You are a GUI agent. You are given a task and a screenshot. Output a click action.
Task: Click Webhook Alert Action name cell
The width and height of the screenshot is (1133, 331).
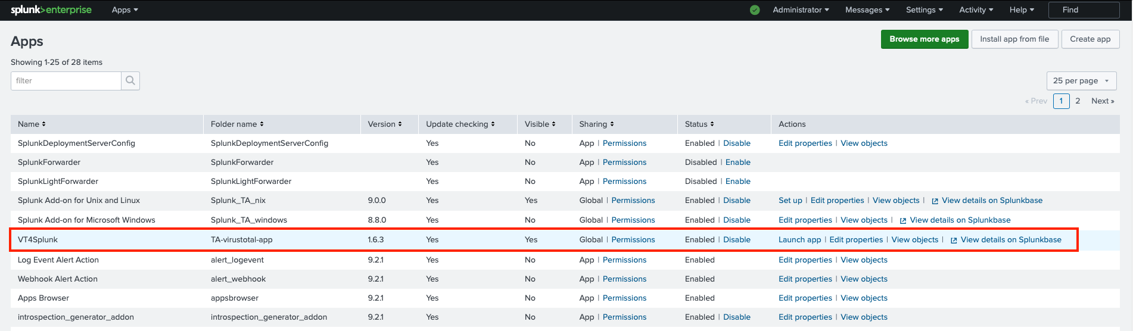click(57, 279)
